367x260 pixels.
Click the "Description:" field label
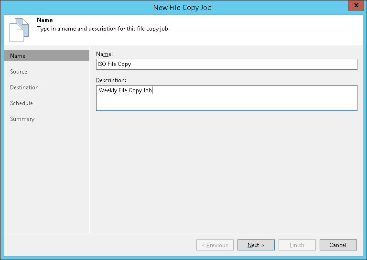click(111, 80)
